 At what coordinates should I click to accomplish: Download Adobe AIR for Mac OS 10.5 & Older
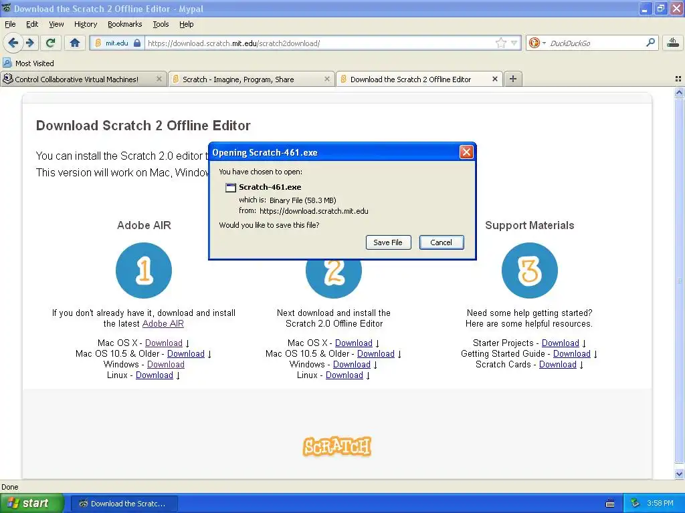186,354
